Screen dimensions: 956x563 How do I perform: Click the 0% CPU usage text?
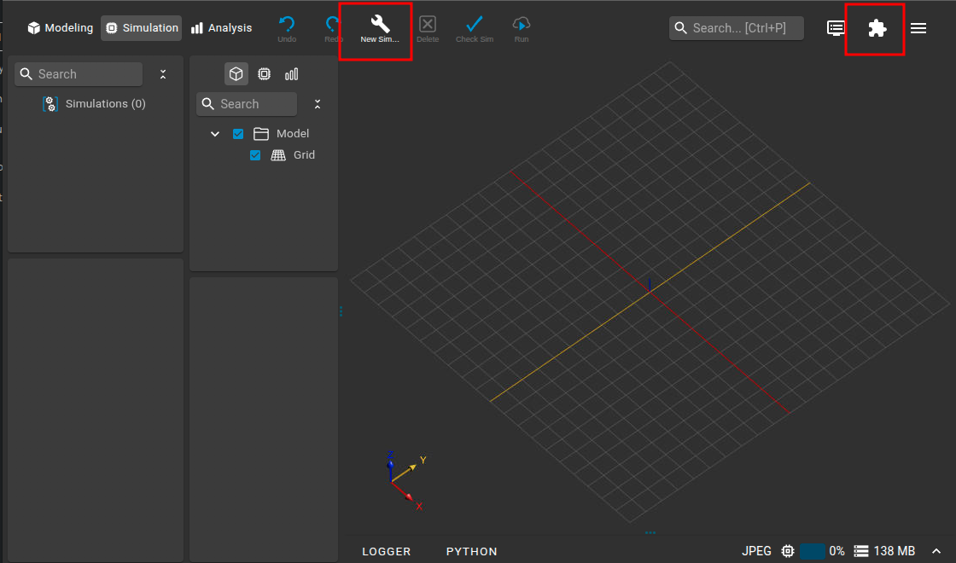837,551
